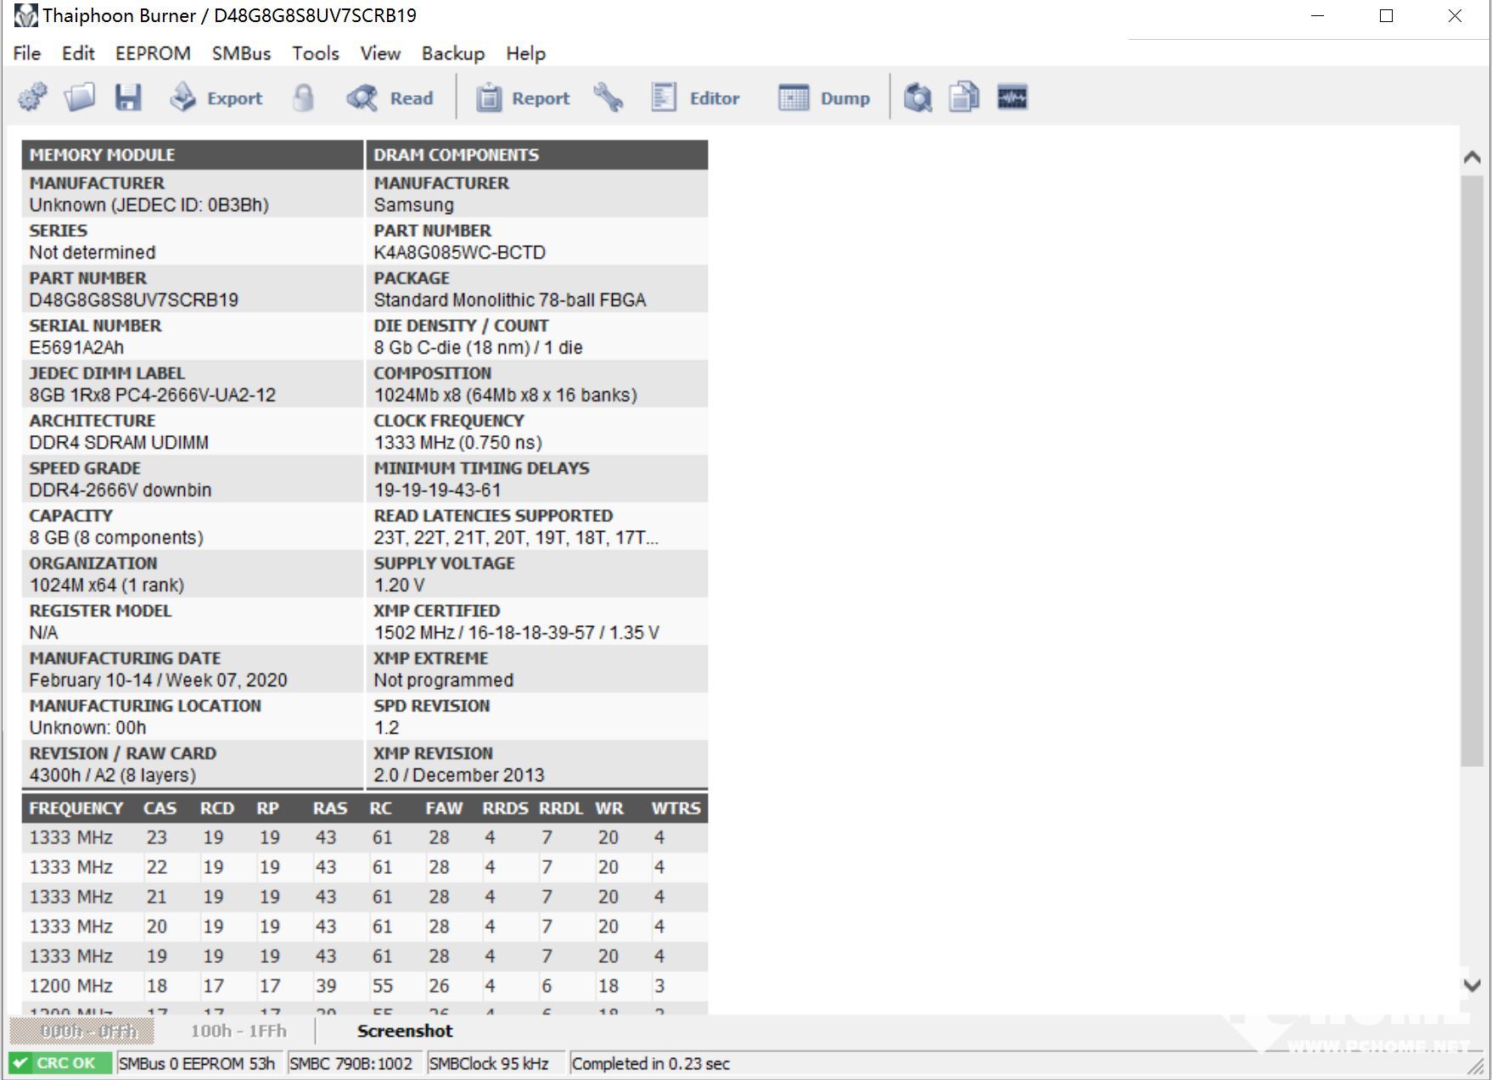This screenshot has height=1080, width=1492.
Task: Open the Edit menu
Action: tap(78, 53)
